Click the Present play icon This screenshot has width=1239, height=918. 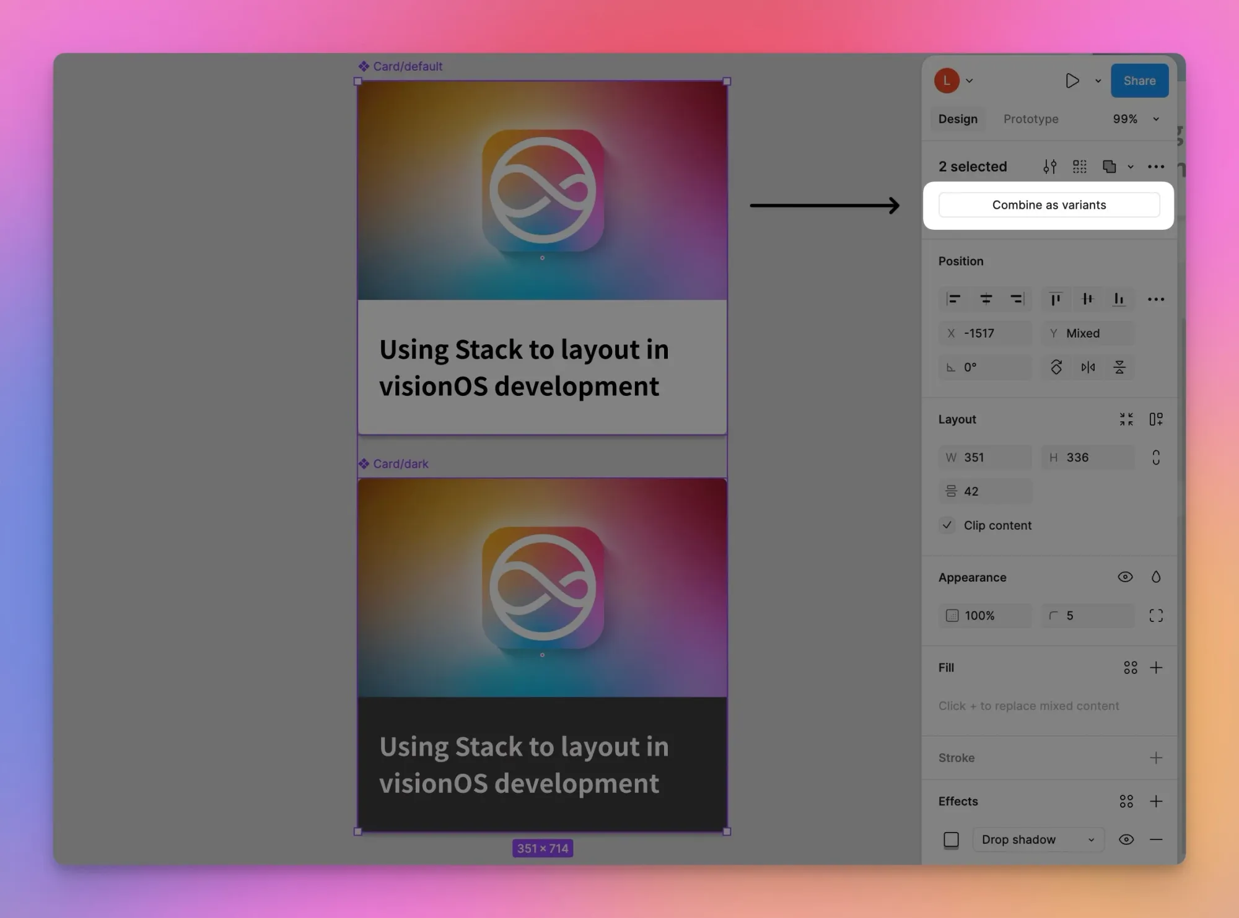click(x=1072, y=81)
